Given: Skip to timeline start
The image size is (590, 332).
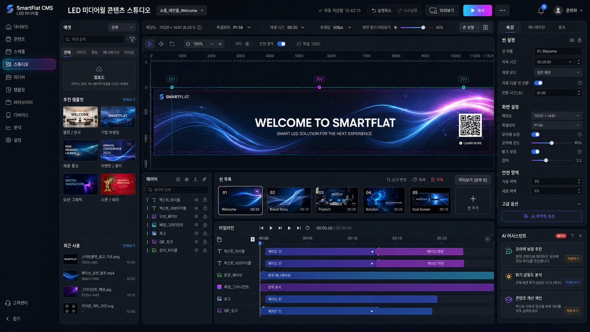Looking at the screenshot, I should click(x=261, y=228).
